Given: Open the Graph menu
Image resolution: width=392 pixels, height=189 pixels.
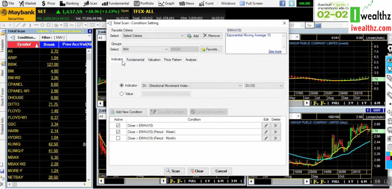Looking at the screenshot, I should tap(167, 3).
